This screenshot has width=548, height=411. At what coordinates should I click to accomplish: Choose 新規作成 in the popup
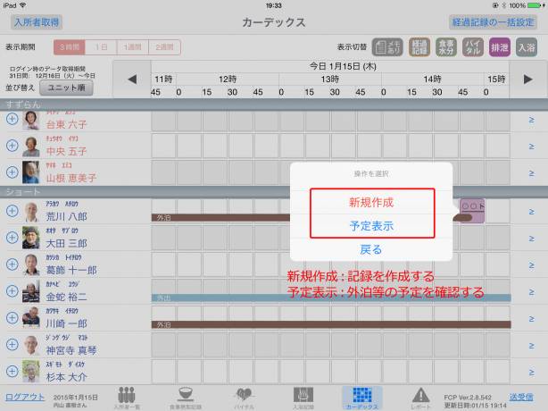[371, 202]
